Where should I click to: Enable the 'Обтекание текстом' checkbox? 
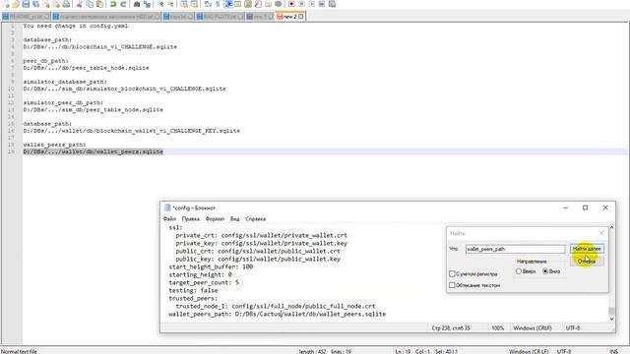[452, 285]
